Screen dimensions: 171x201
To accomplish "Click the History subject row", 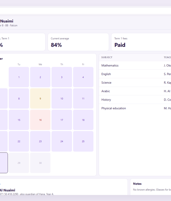I will pyautogui.click(x=135, y=100).
